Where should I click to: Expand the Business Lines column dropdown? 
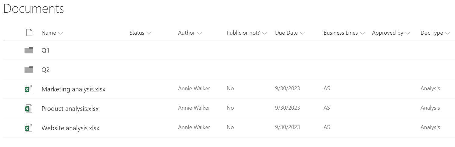pyautogui.click(x=362, y=33)
